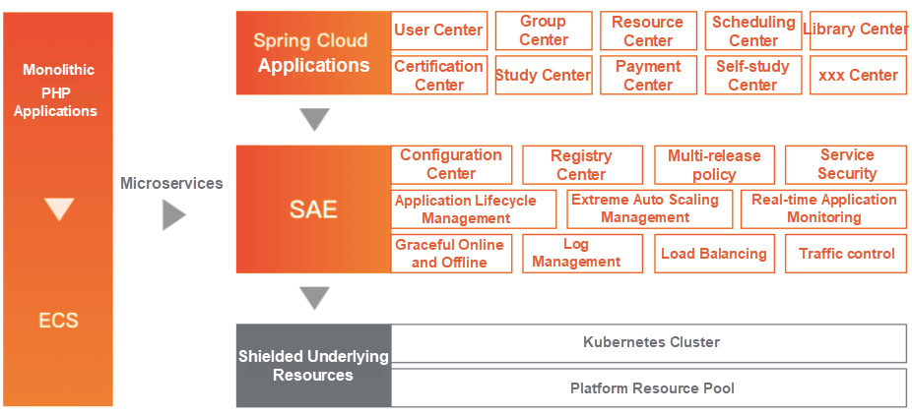Click the Log Management box
Viewport: 912px width, 415px height.
pyautogui.click(x=583, y=254)
